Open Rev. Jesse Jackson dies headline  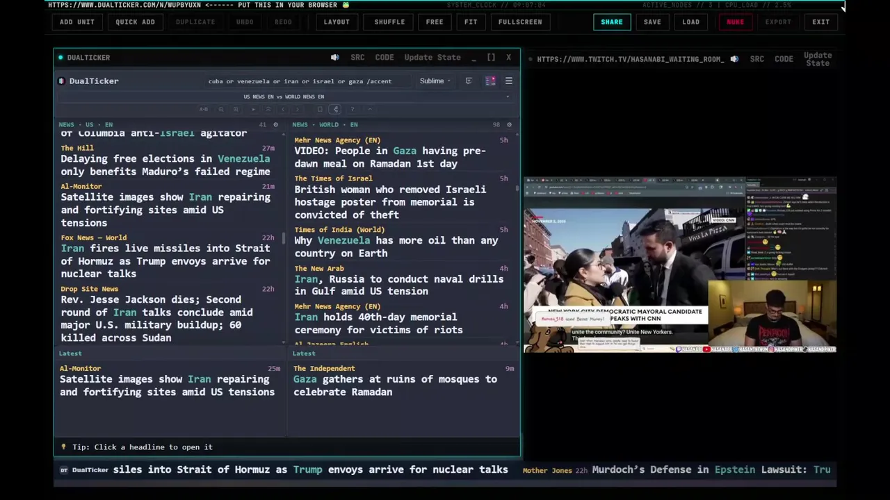(x=156, y=319)
